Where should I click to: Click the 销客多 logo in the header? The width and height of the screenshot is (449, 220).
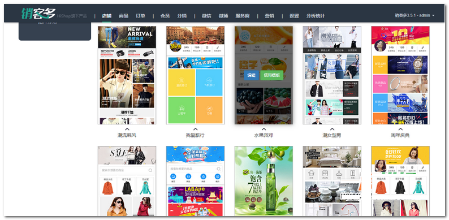pos(38,13)
